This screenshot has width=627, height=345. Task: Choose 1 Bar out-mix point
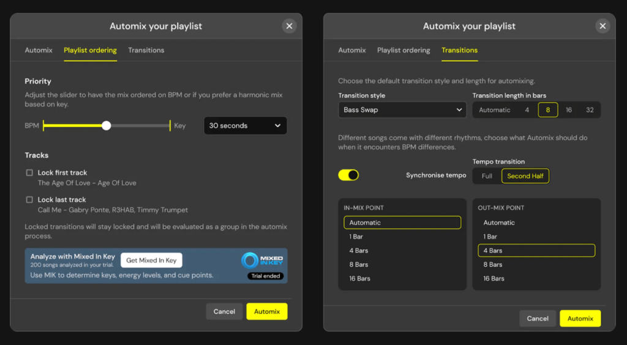point(536,236)
